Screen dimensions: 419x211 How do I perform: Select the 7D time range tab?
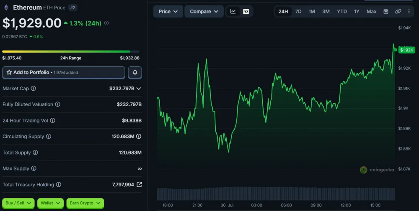(298, 11)
